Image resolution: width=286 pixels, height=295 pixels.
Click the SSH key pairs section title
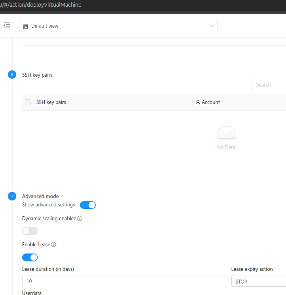37,75
